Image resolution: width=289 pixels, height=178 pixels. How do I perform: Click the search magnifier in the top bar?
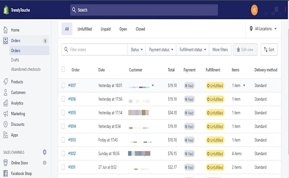[74, 10]
